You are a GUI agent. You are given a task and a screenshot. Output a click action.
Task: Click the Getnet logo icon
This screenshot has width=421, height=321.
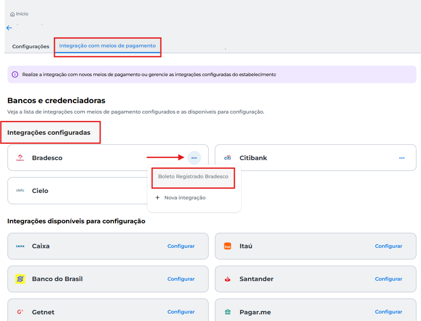click(x=20, y=312)
